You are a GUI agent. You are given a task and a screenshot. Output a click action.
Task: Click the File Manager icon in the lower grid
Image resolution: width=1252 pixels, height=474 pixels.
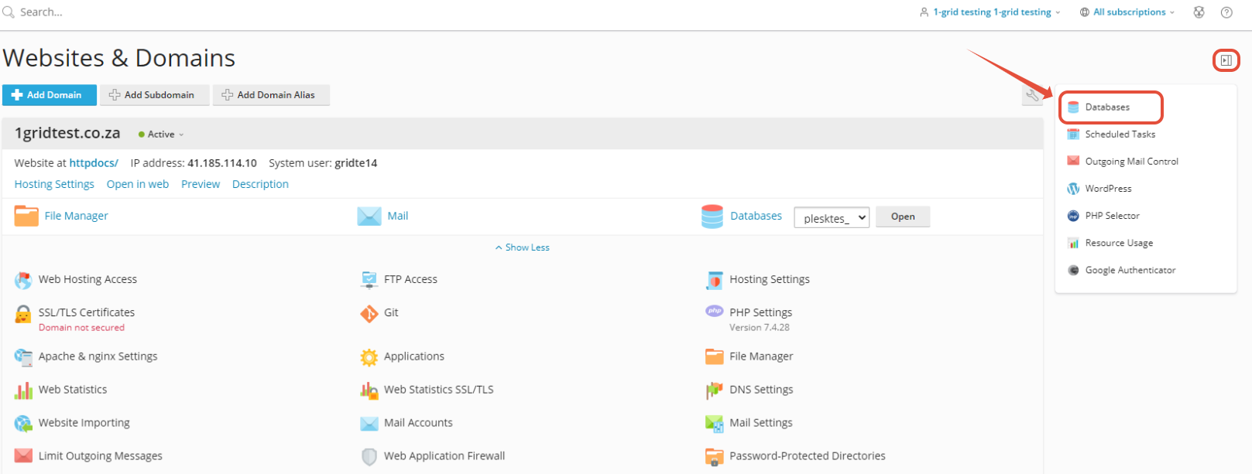(x=714, y=356)
